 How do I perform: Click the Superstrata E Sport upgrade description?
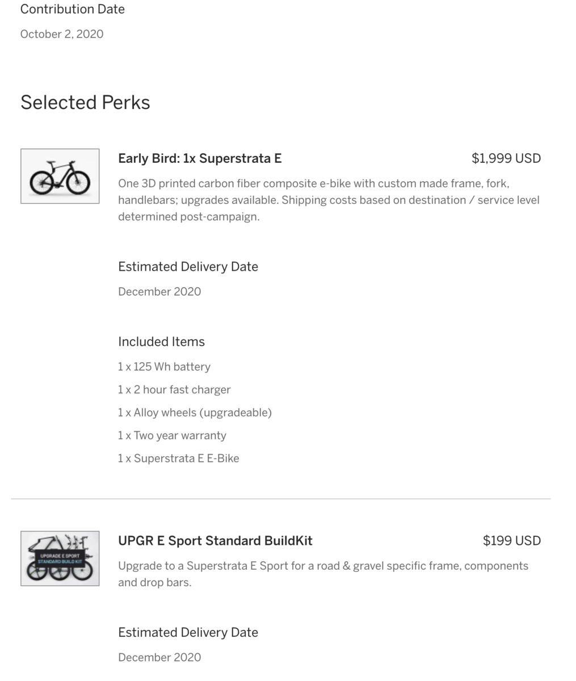click(x=323, y=574)
